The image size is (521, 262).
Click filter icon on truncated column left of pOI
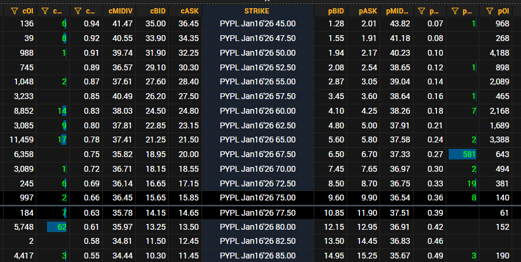tap(455, 11)
